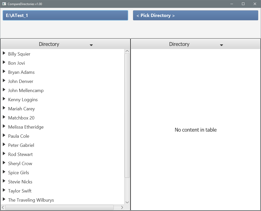
Task: Maximize the CompareDirectories window
Action: pyautogui.click(x=243, y=4)
